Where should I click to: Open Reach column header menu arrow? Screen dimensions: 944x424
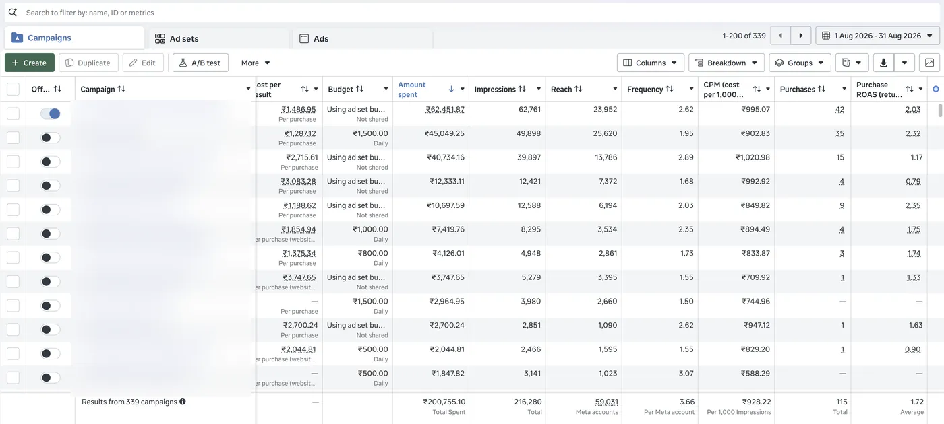point(615,89)
